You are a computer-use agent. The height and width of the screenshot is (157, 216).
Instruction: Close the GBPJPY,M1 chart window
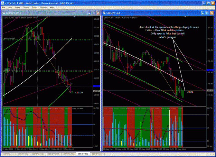pos(212,13)
